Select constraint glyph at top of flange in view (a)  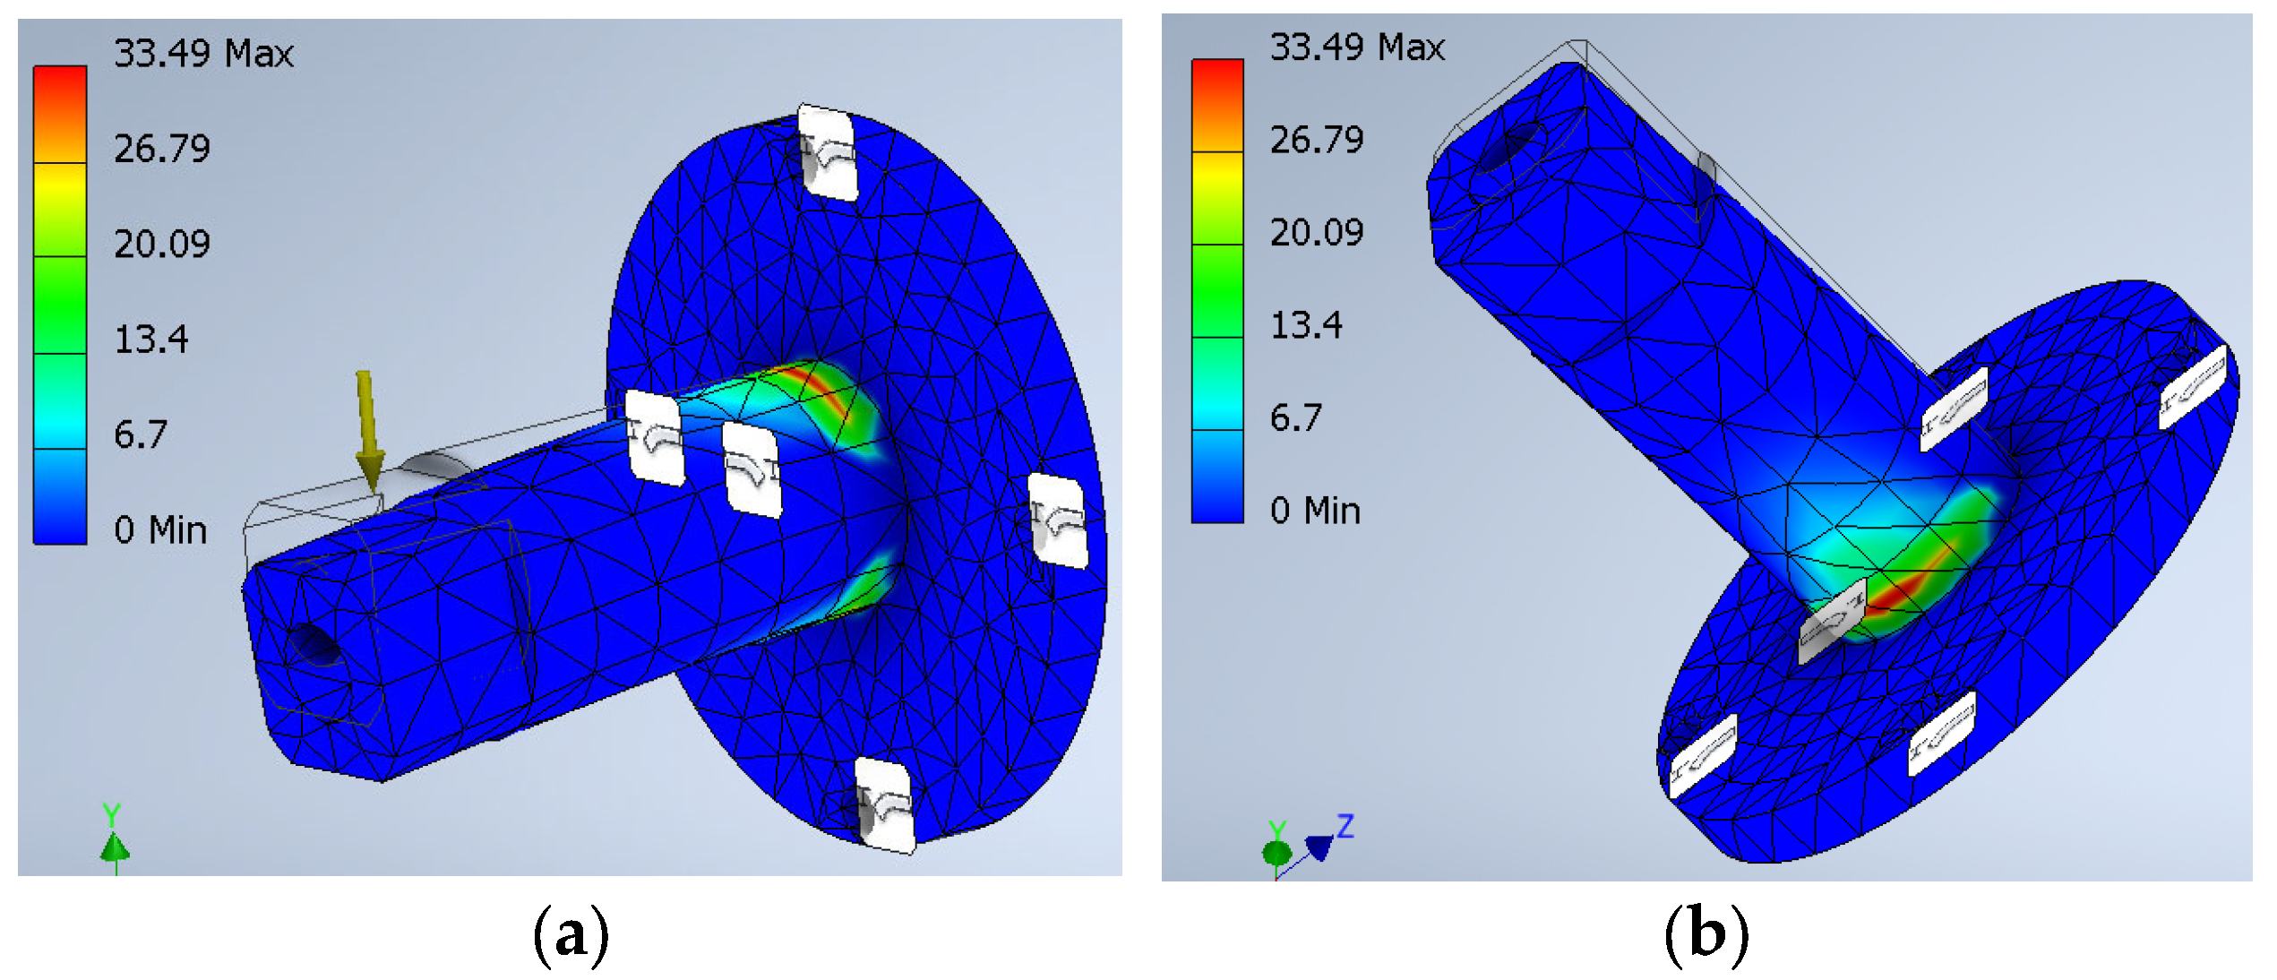[x=827, y=153]
